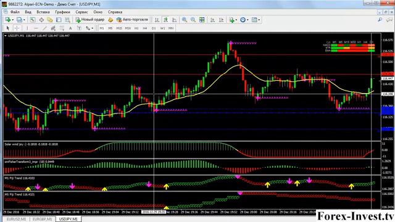This screenshot has height=222, width=395.
Task: Open the Periods clock icon
Action: 243,20
